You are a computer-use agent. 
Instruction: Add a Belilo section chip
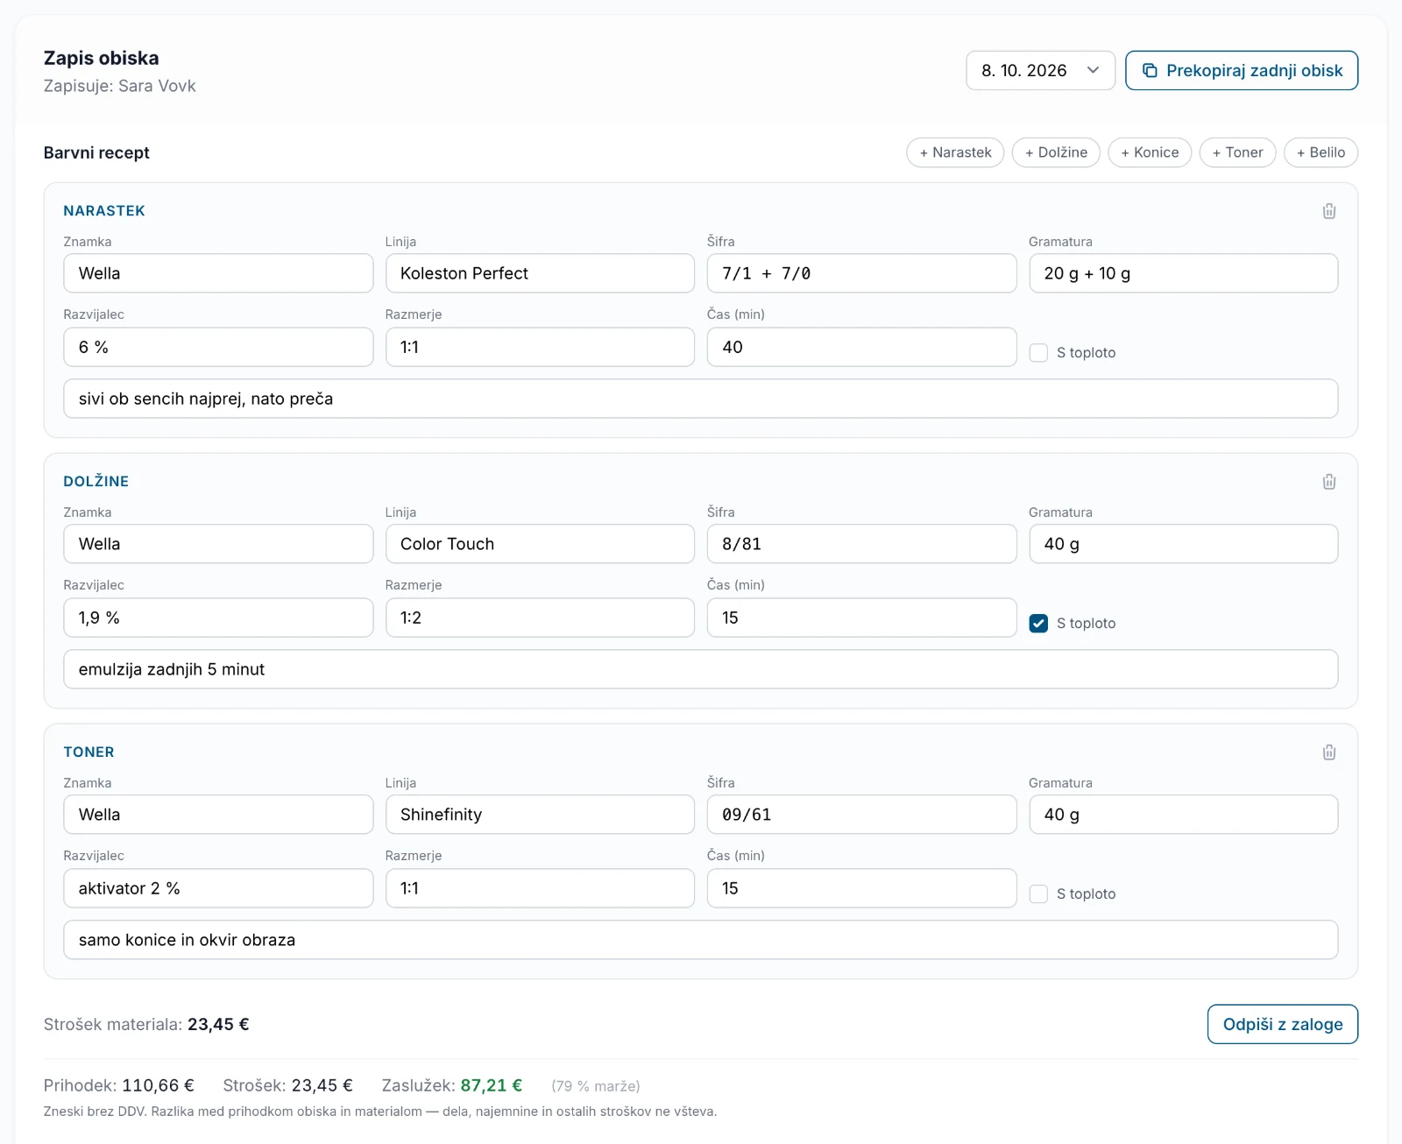[x=1321, y=152]
